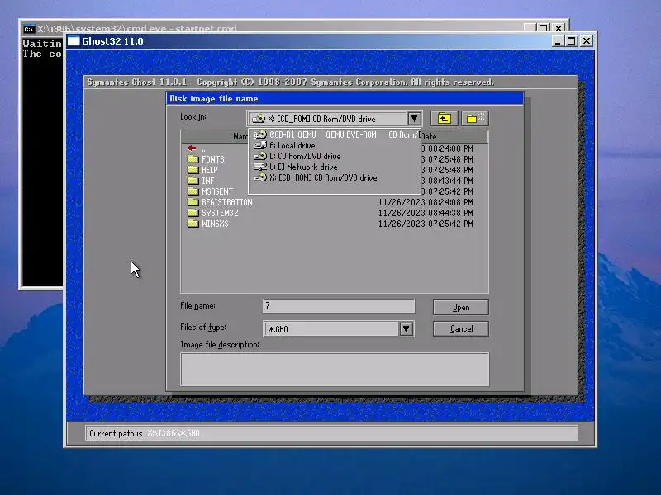Image resolution: width=661 pixels, height=495 pixels.
Task: Select X: [CD_ROM] drive in dropdown list
Action: coord(335,177)
